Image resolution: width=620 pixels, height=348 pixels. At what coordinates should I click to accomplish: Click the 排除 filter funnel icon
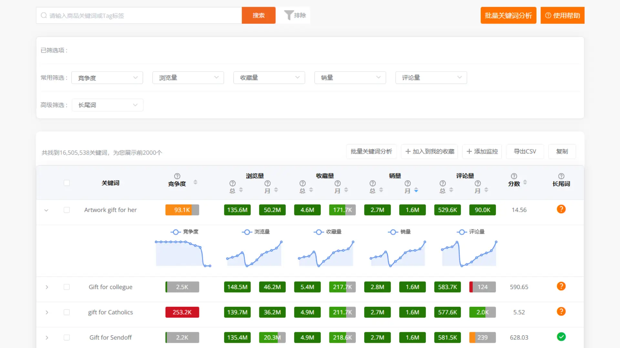tap(288, 15)
